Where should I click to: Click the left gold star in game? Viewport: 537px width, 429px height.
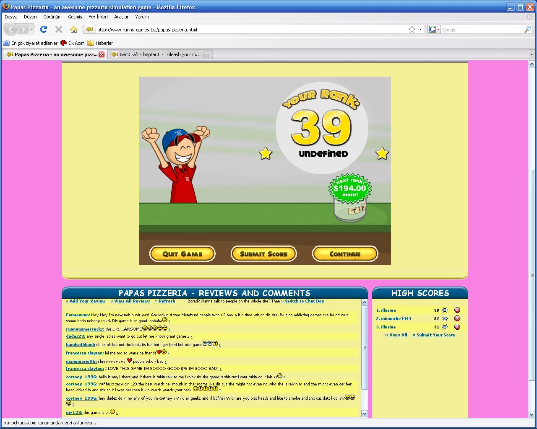point(266,153)
